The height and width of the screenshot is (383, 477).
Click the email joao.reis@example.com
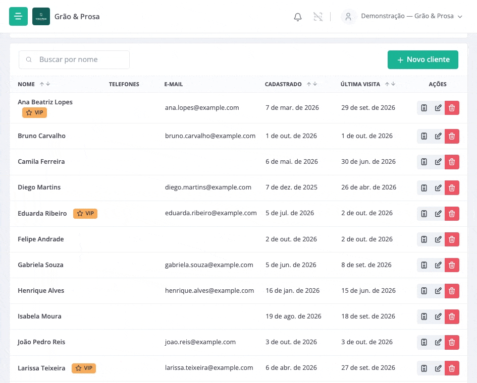(200, 342)
